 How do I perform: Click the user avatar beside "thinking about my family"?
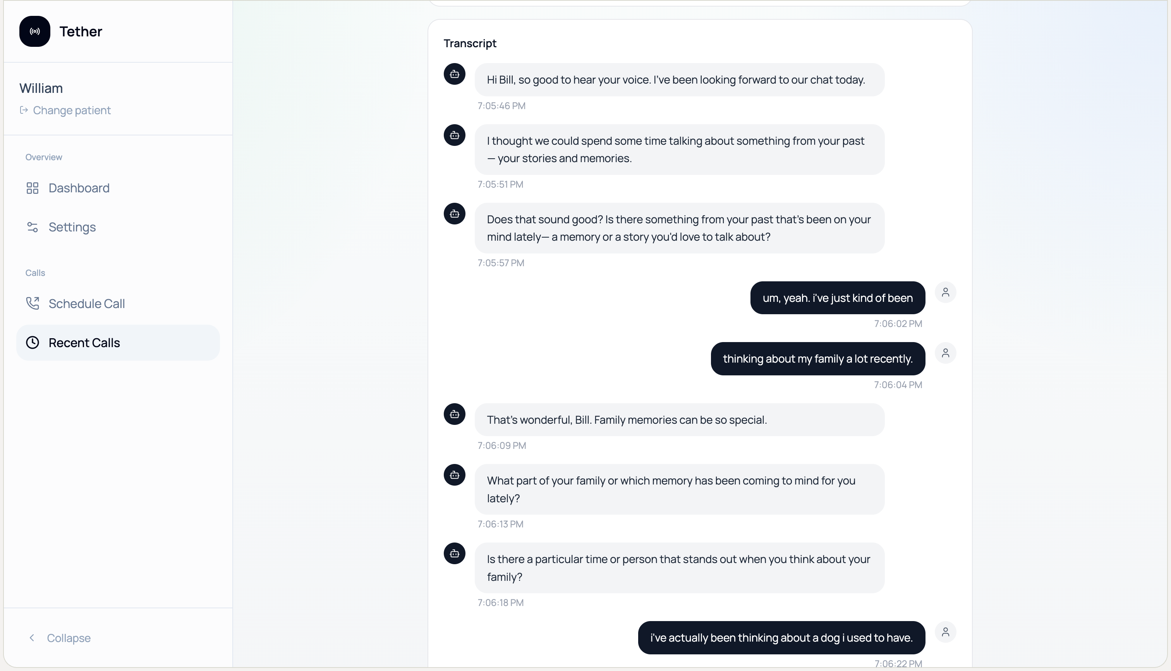coord(945,353)
